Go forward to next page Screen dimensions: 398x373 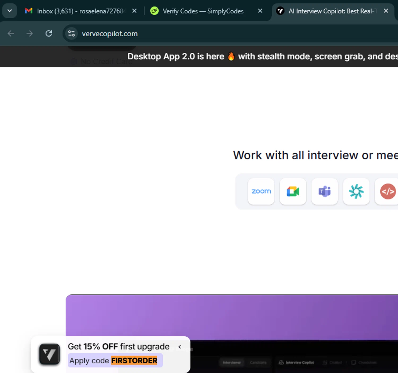click(30, 33)
